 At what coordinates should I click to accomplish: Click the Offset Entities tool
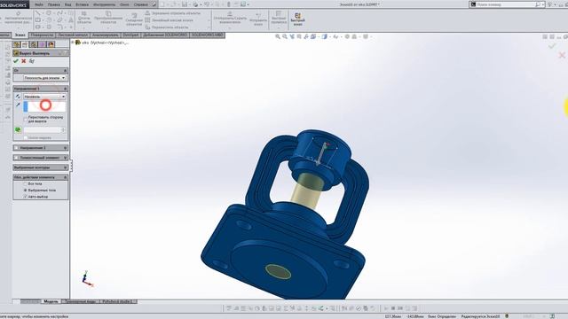[x=134, y=19]
